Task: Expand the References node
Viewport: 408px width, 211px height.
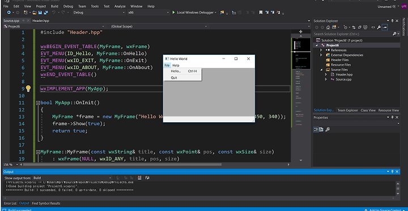Action: 321,50
